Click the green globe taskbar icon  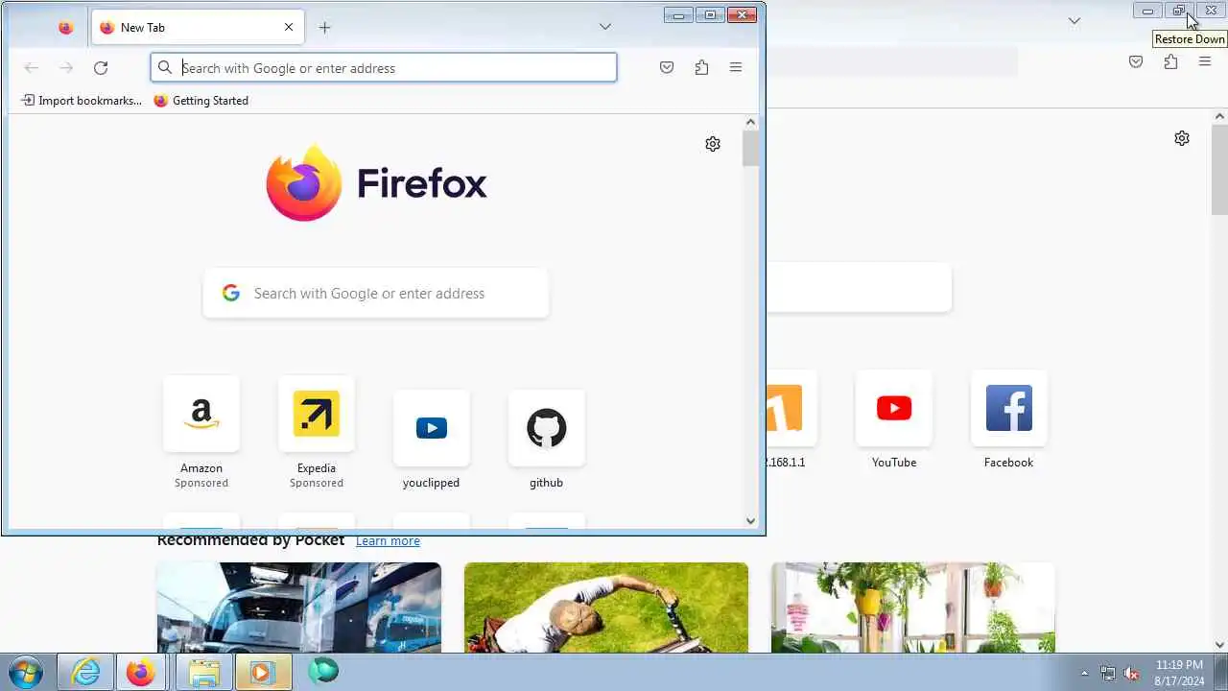pos(323,671)
